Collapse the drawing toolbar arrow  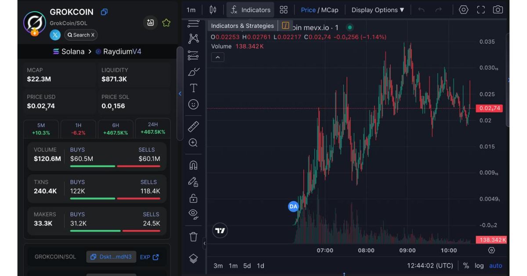204,243
